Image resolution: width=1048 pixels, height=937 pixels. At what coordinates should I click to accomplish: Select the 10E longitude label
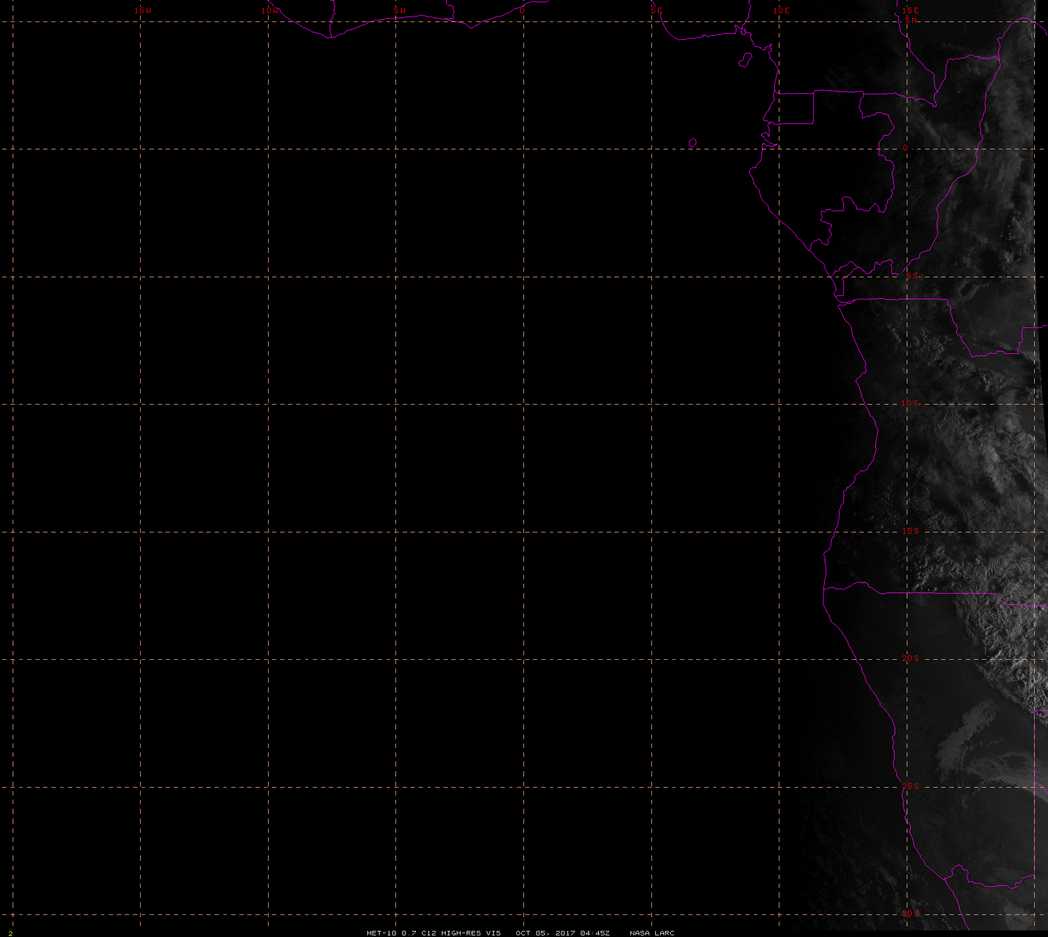(782, 10)
